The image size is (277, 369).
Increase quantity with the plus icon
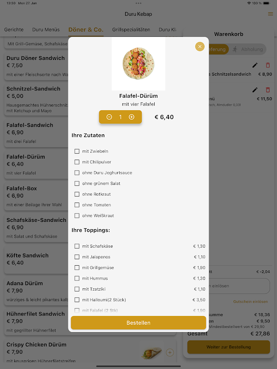click(x=132, y=117)
